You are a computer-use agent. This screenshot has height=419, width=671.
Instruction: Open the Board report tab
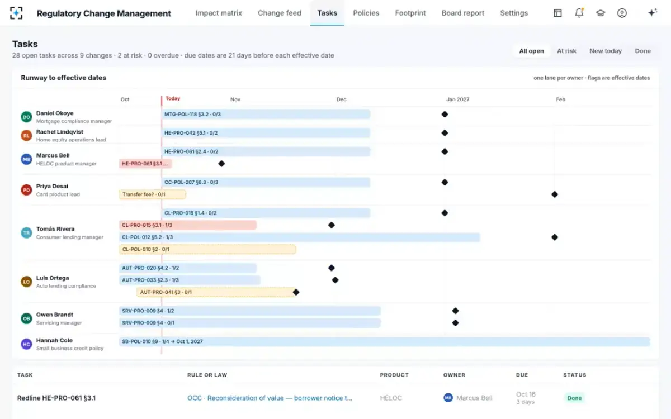pyautogui.click(x=463, y=13)
